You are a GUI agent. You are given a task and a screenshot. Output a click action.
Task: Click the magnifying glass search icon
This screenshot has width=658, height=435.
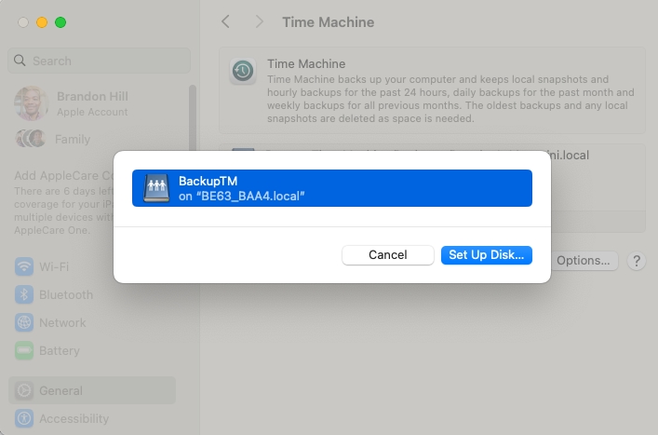[x=20, y=61]
